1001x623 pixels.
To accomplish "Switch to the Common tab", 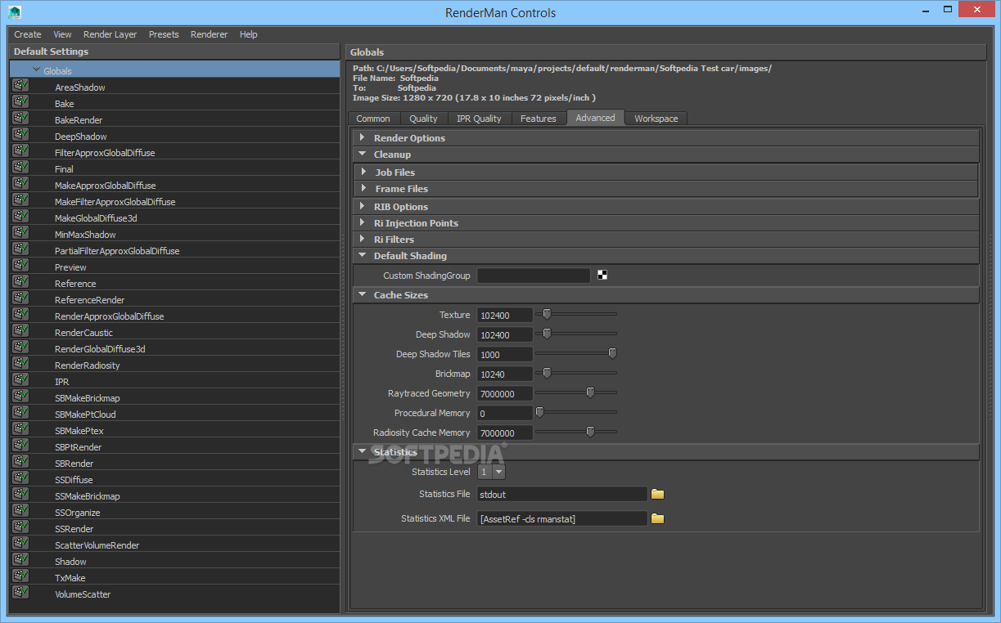I will (x=373, y=119).
